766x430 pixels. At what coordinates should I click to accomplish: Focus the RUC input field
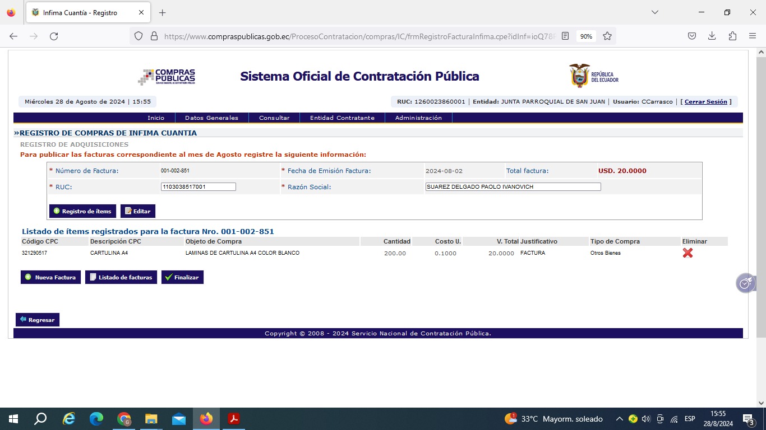point(198,187)
